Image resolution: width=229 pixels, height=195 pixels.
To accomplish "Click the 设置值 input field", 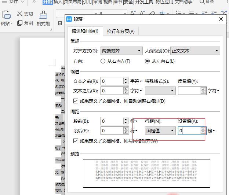I will 189,130.
